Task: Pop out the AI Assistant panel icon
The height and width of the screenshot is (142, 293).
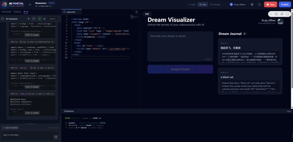Action: [x=29, y=19]
